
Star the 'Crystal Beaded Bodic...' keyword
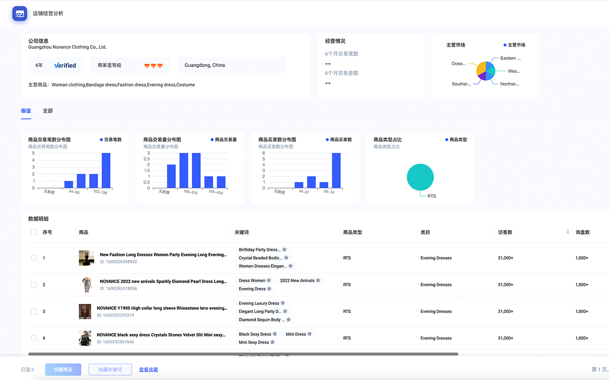click(286, 258)
